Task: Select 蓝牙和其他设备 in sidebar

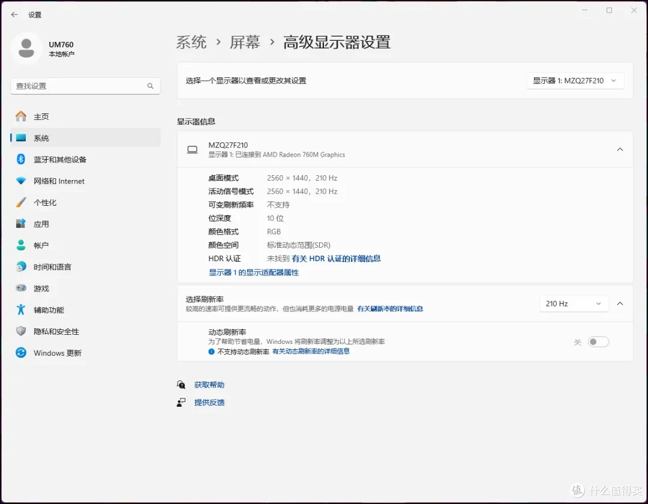Action: click(x=86, y=160)
